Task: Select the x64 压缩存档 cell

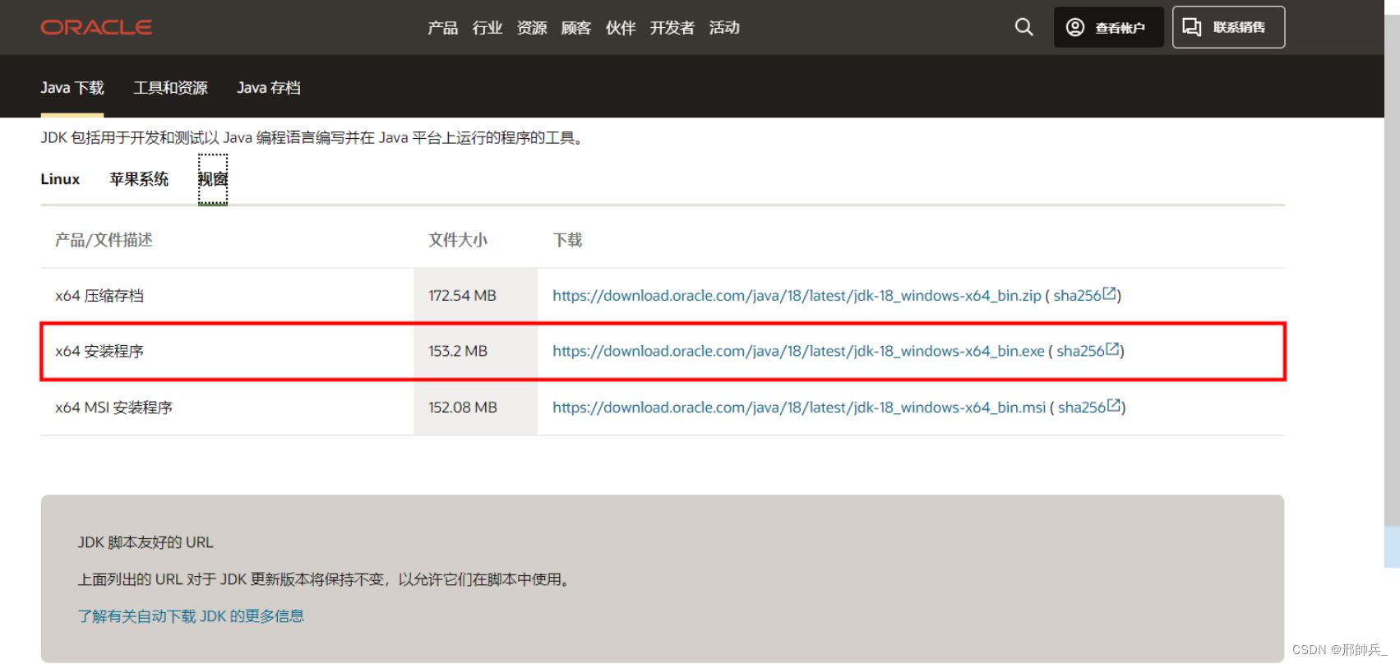Action: 227,296
